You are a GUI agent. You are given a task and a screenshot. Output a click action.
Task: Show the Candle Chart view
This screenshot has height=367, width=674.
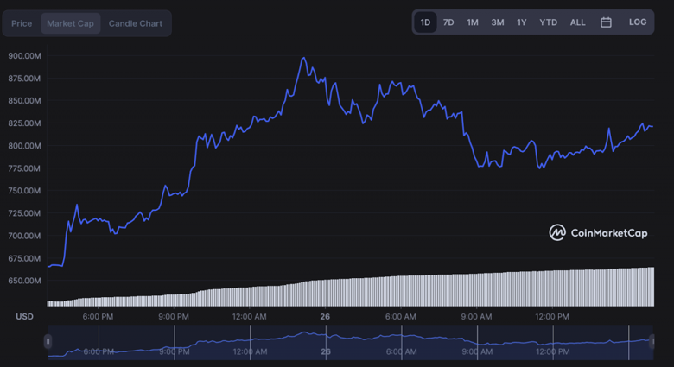[135, 23]
